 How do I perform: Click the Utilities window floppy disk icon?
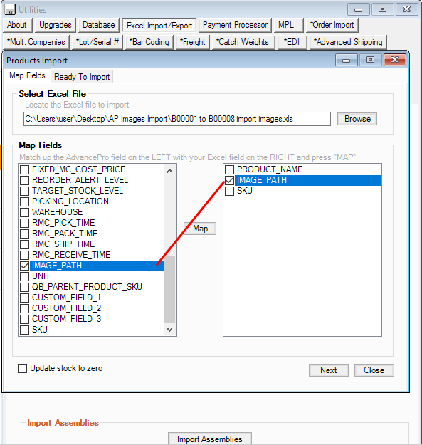pos(10,9)
